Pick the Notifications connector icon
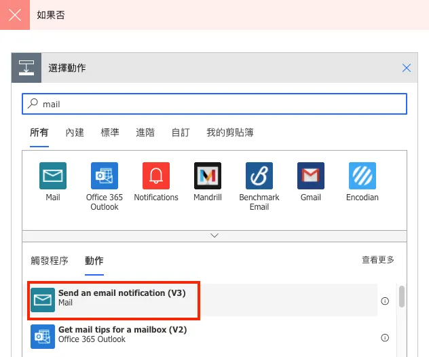 [156, 176]
